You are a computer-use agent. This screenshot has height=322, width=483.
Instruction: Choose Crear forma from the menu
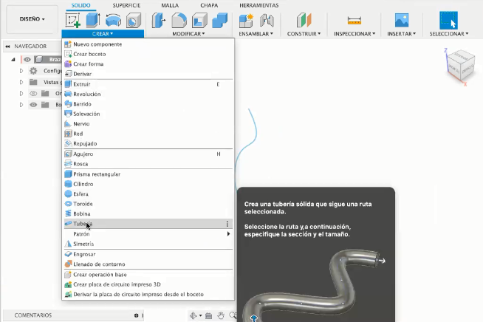point(148,64)
